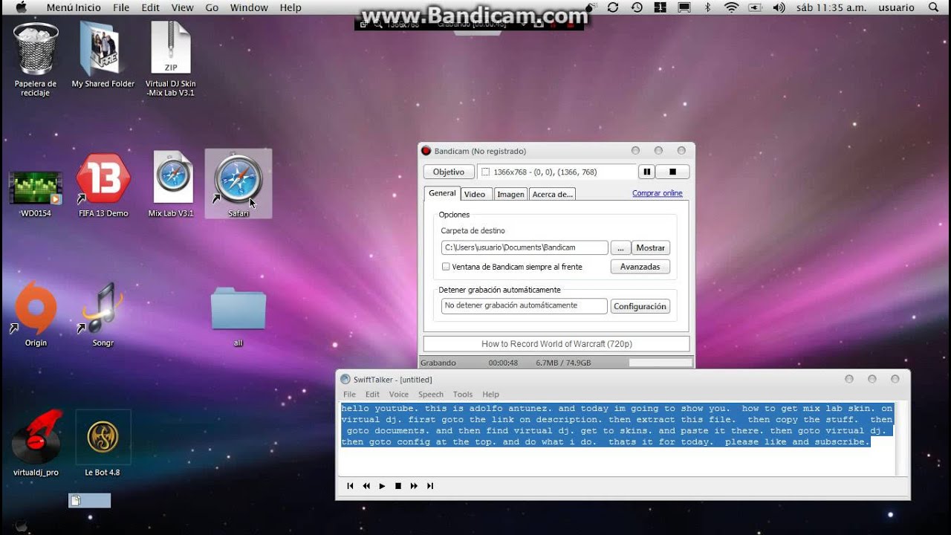Open Avanzadas options in Bandicam
The height and width of the screenshot is (535, 951).
[640, 267]
